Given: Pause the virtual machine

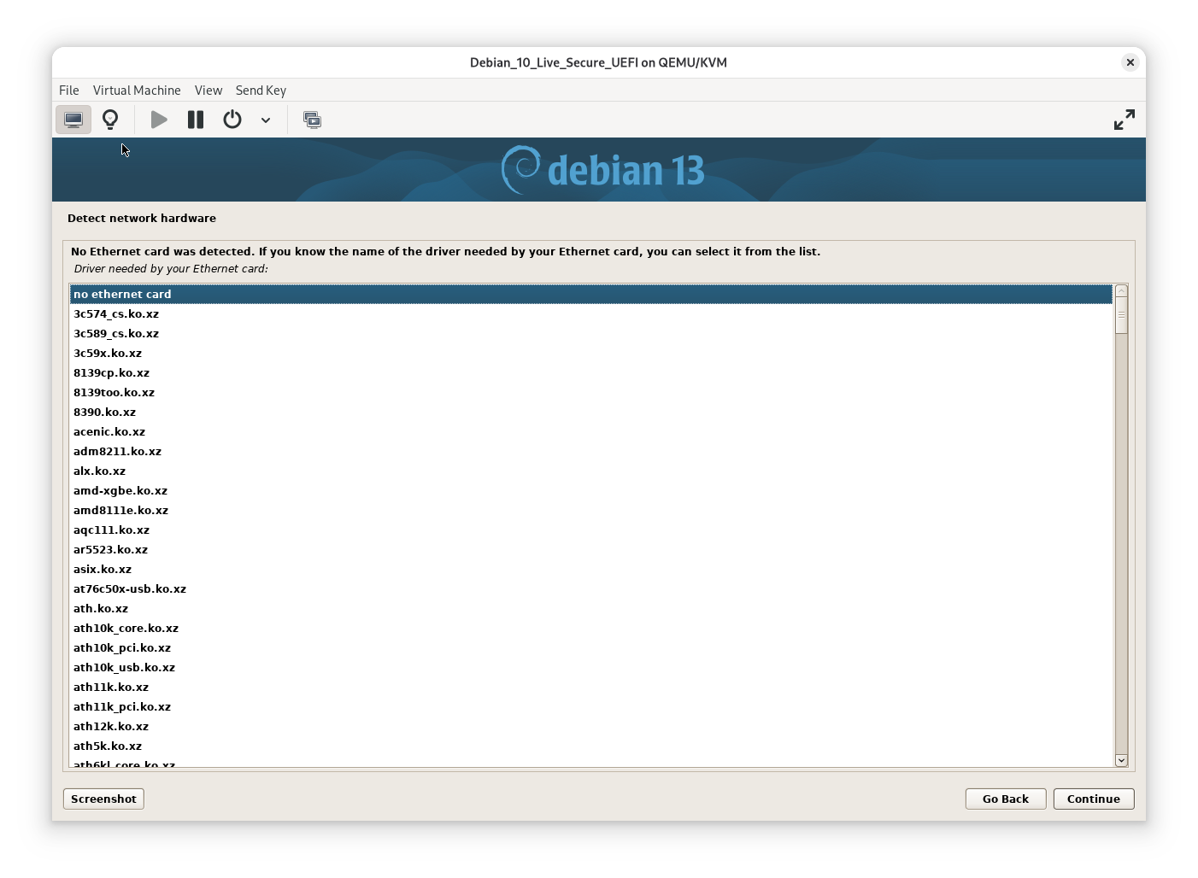Looking at the screenshot, I should [x=196, y=120].
